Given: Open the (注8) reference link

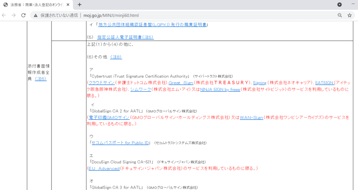Looking at the screenshot, I should (x=116, y=57).
